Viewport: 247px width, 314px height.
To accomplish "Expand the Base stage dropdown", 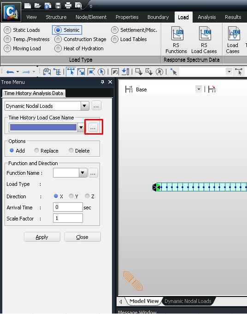I will pyautogui.click(x=199, y=89).
